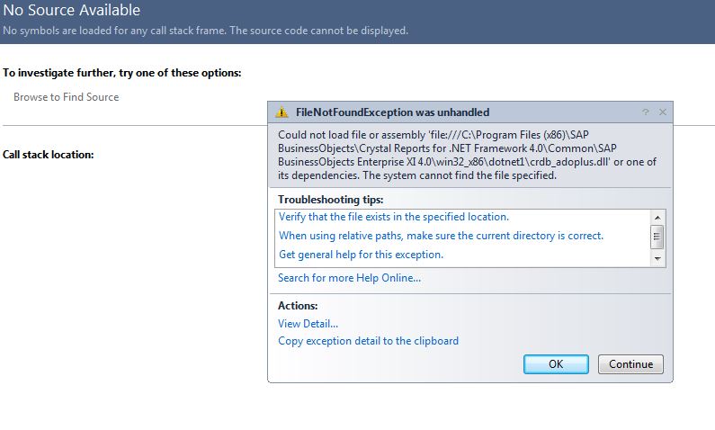
Task: Open View Detail for the exception
Action: tap(308, 324)
